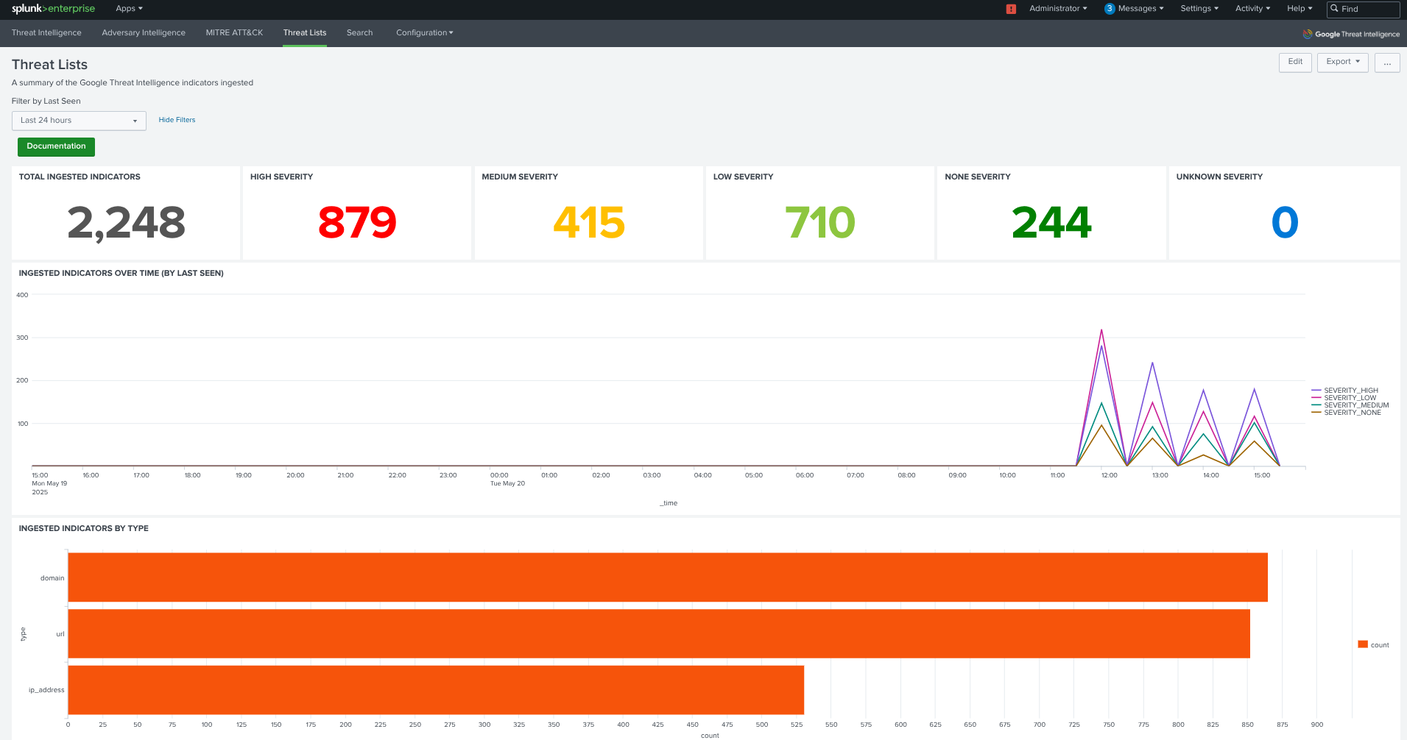Click the url bar in type chart
Image resolution: width=1407 pixels, height=740 pixels.
pos(659,633)
